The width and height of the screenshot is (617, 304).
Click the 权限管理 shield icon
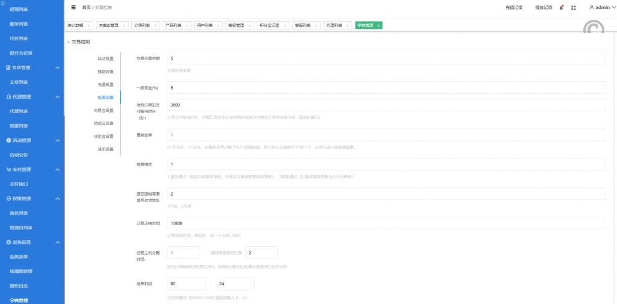coord(8,199)
